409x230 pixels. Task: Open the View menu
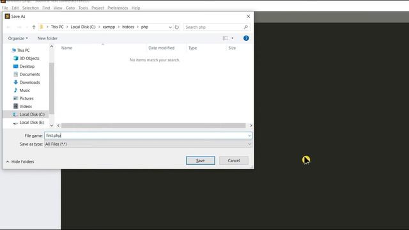tap(58, 8)
